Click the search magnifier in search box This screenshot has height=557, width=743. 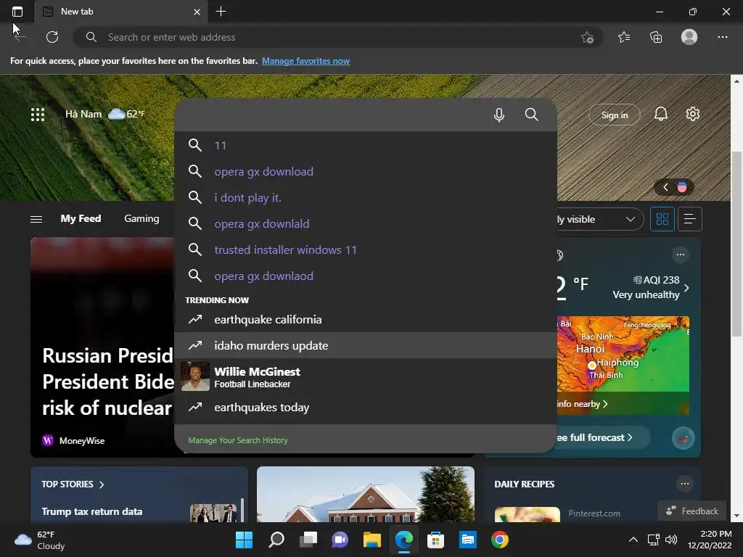point(532,115)
